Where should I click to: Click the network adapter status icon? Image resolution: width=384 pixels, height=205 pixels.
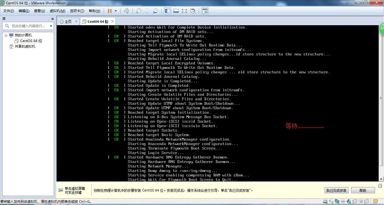(337, 201)
